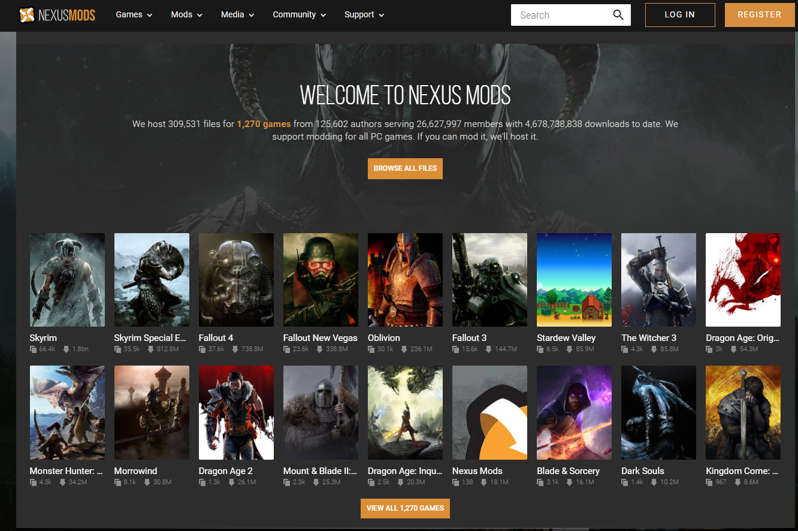Click the Fallout New Vegas title text

[x=320, y=338]
